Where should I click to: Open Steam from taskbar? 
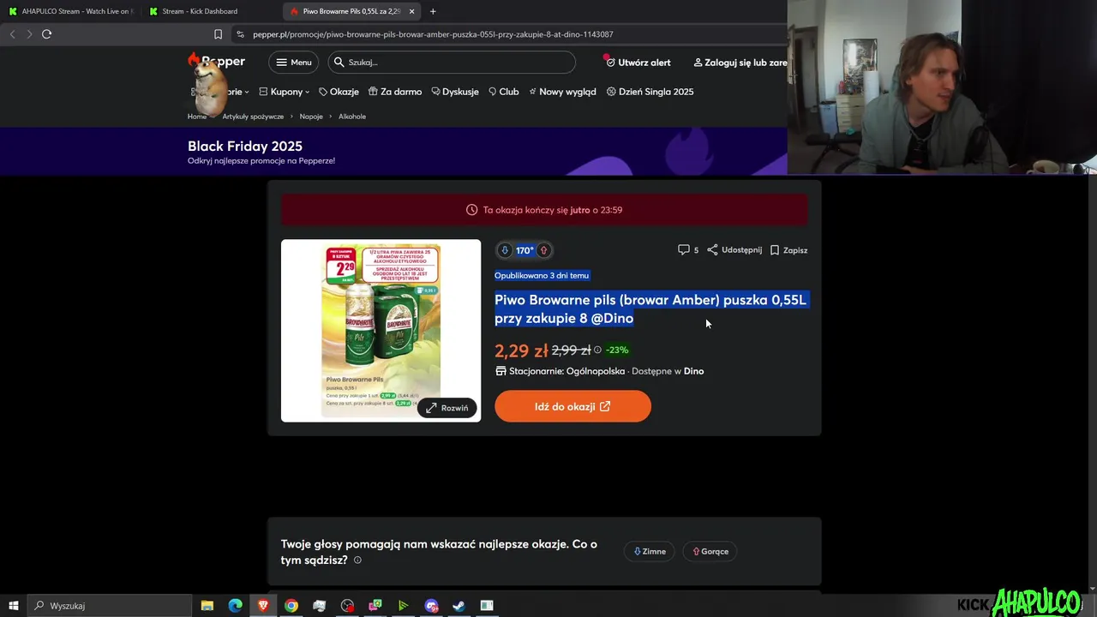(459, 606)
